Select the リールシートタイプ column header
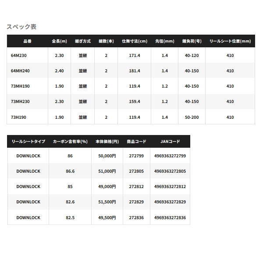The width and height of the screenshot is (263, 263). 28,142
